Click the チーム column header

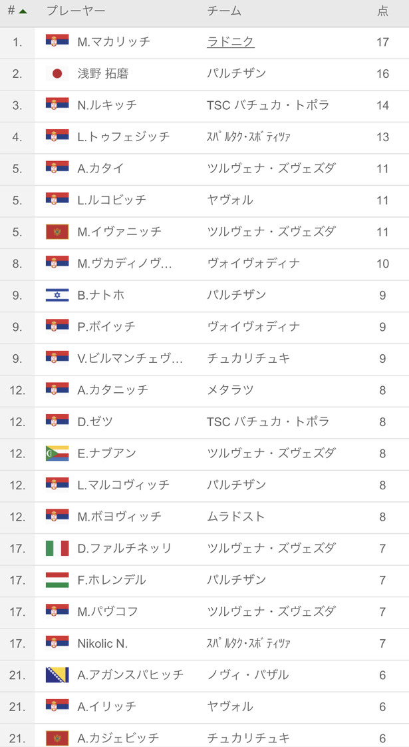point(224,11)
